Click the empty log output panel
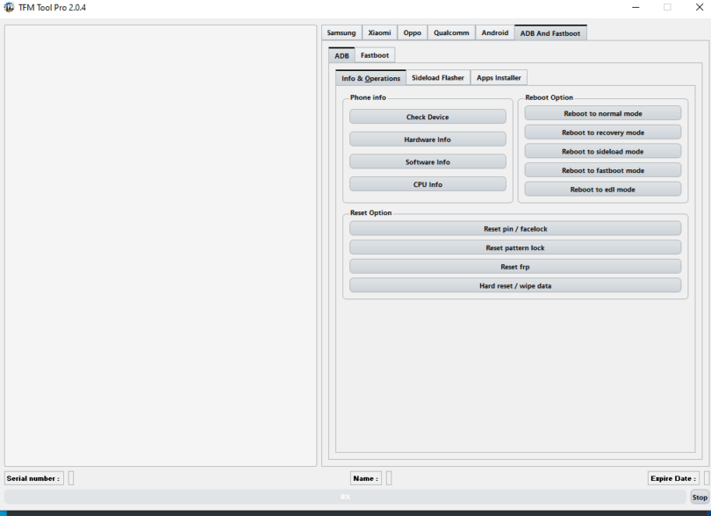 [161, 246]
